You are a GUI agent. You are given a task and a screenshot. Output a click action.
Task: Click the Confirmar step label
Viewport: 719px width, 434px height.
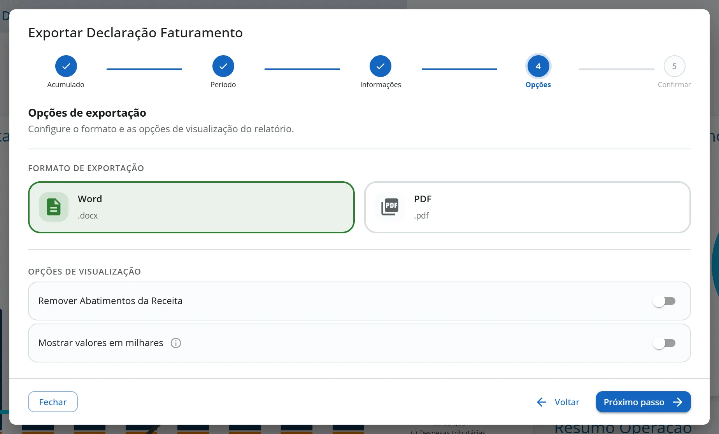(x=674, y=84)
